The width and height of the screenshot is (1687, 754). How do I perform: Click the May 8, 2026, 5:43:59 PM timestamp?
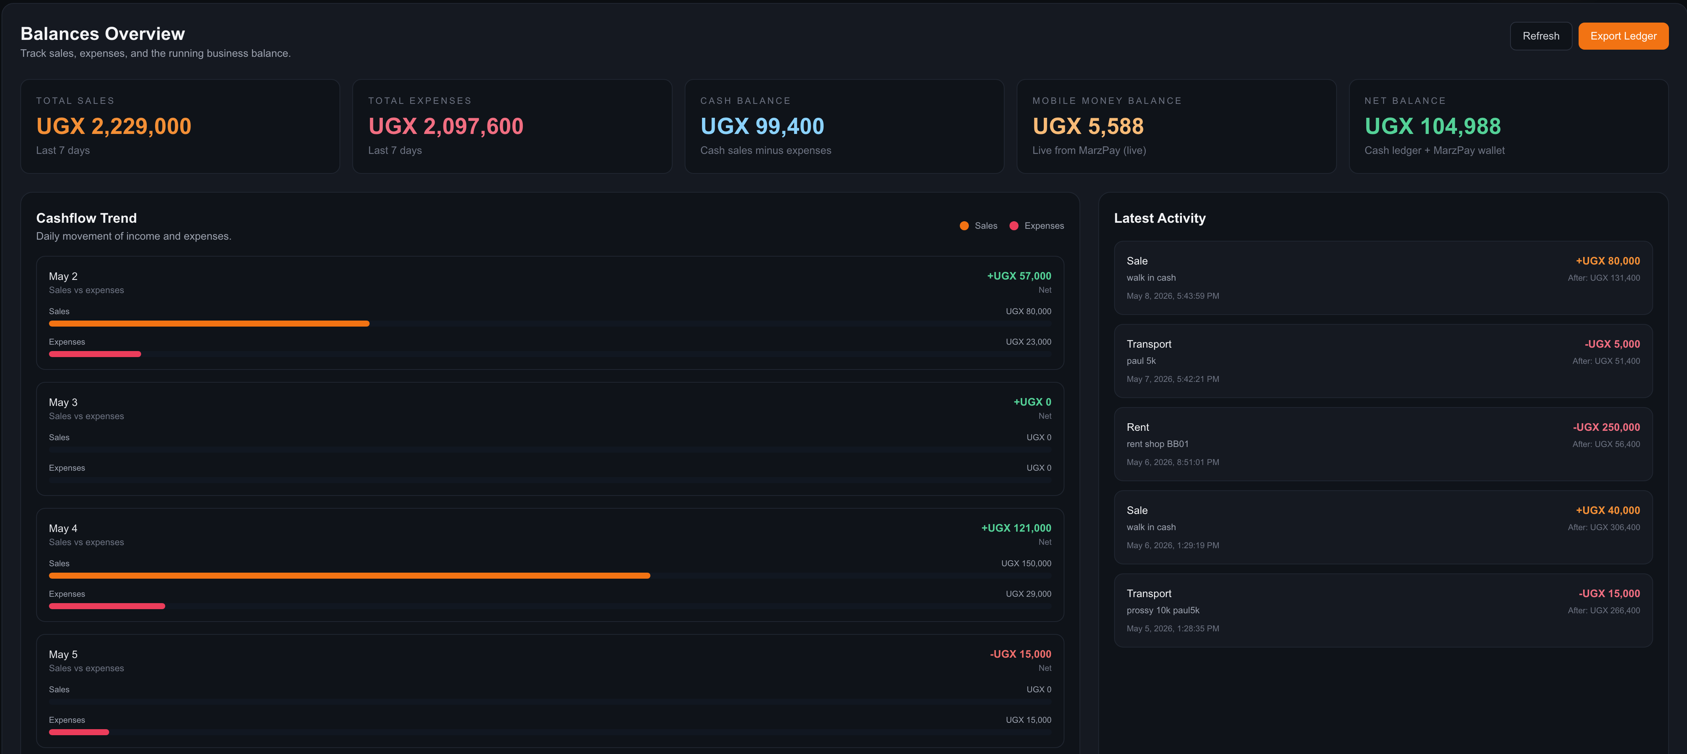(1172, 296)
